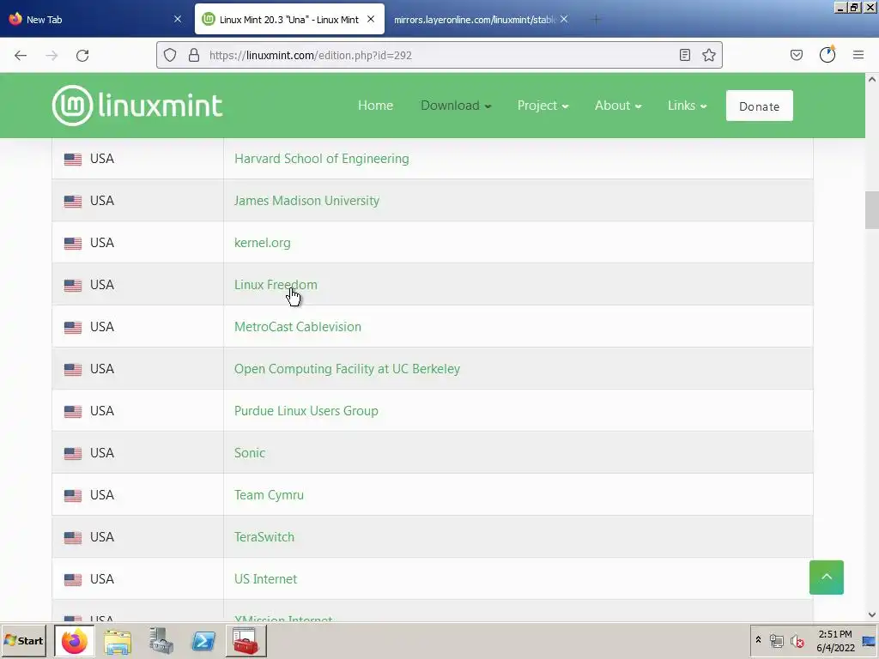Open the kernel.org mirror link

(263, 243)
